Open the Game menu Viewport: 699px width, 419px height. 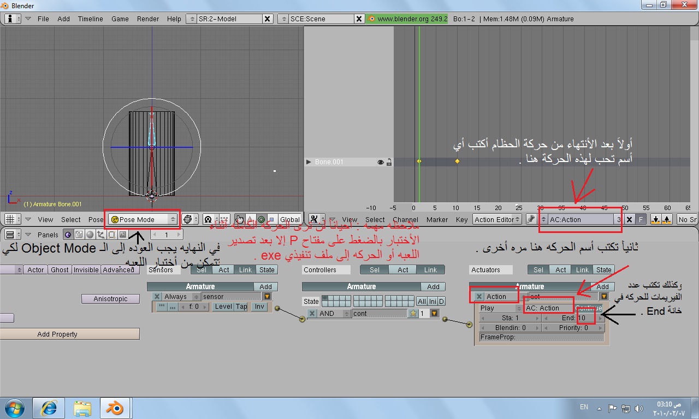coord(120,19)
